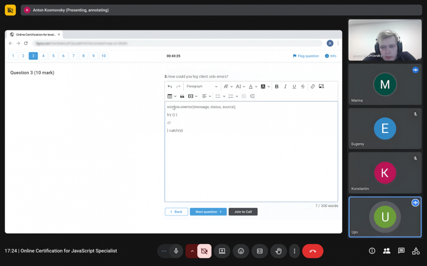Toggle bold formatting in the editor
Screen dimensions: 427x266
tap(277, 86)
